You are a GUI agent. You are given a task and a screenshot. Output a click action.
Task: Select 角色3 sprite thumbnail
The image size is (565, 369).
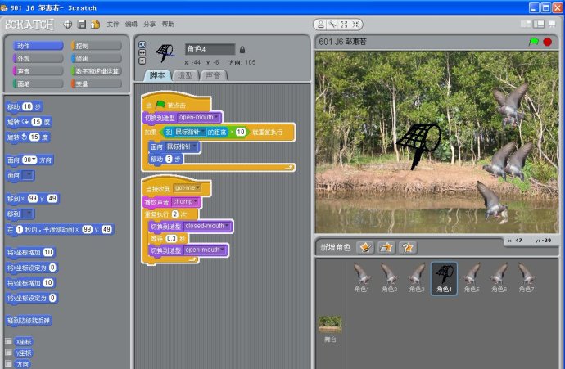(417, 277)
